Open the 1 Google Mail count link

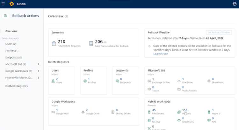pyautogui.click(x=57, y=110)
